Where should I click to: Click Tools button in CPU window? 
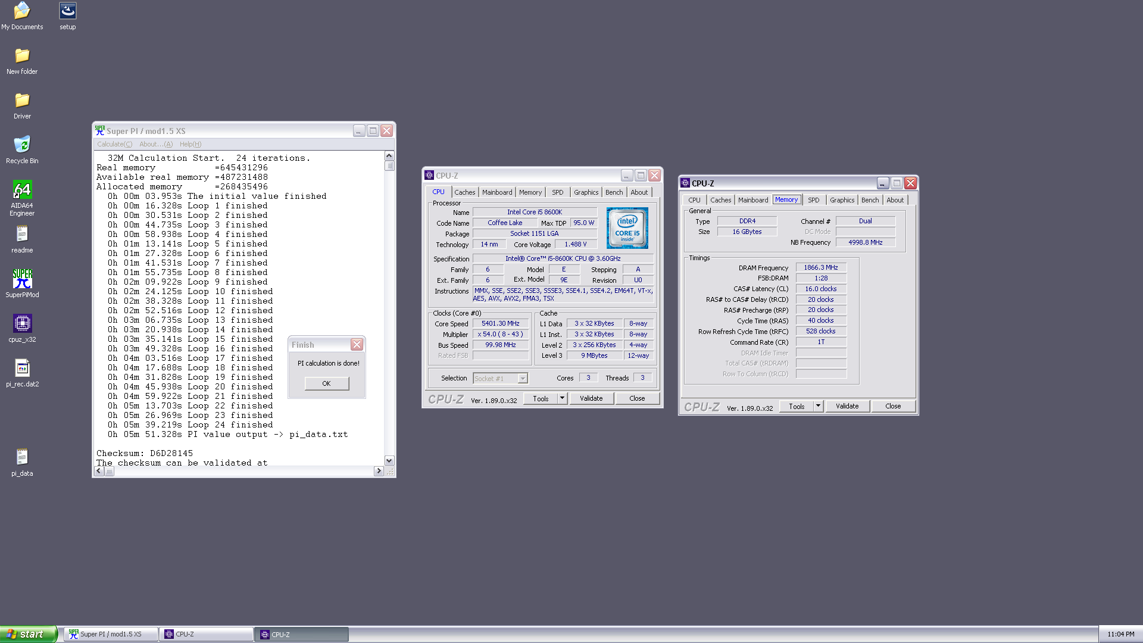tap(541, 398)
